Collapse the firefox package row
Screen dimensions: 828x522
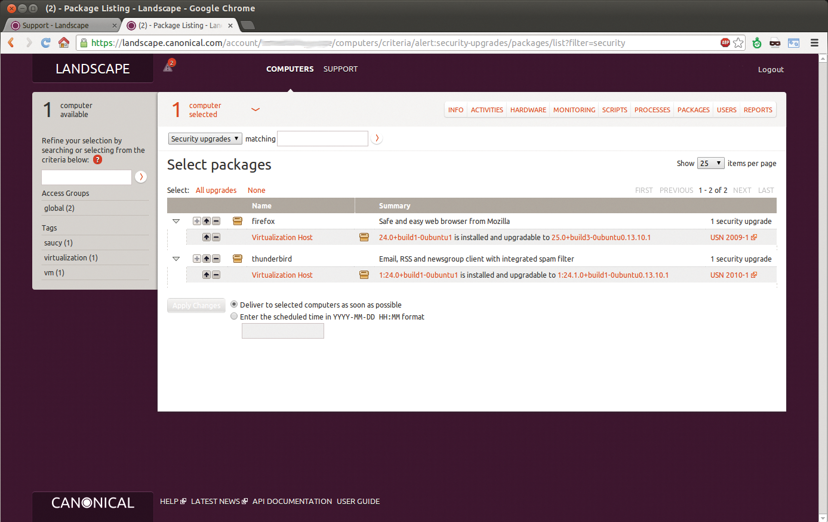176,221
